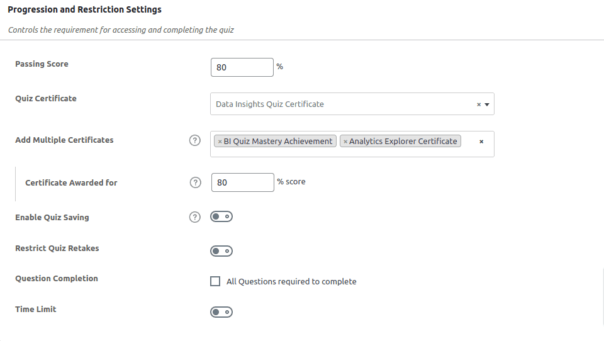Click the Passing Score input field

(x=242, y=67)
